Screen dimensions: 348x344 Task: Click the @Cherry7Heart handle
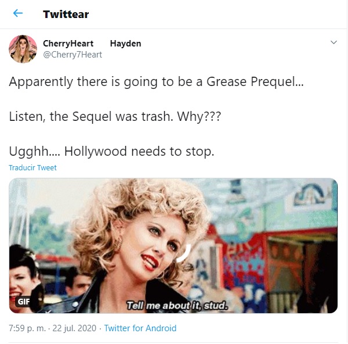[x=72, y=55]
